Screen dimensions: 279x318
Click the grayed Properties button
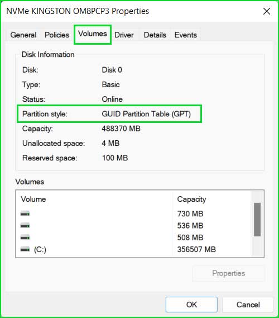[x=229, y=273]
